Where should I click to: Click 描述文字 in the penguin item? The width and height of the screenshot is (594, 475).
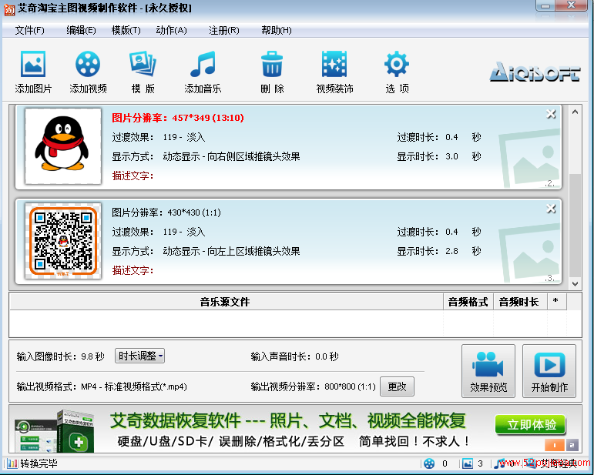pyautogui.click(x=133, y=176)
